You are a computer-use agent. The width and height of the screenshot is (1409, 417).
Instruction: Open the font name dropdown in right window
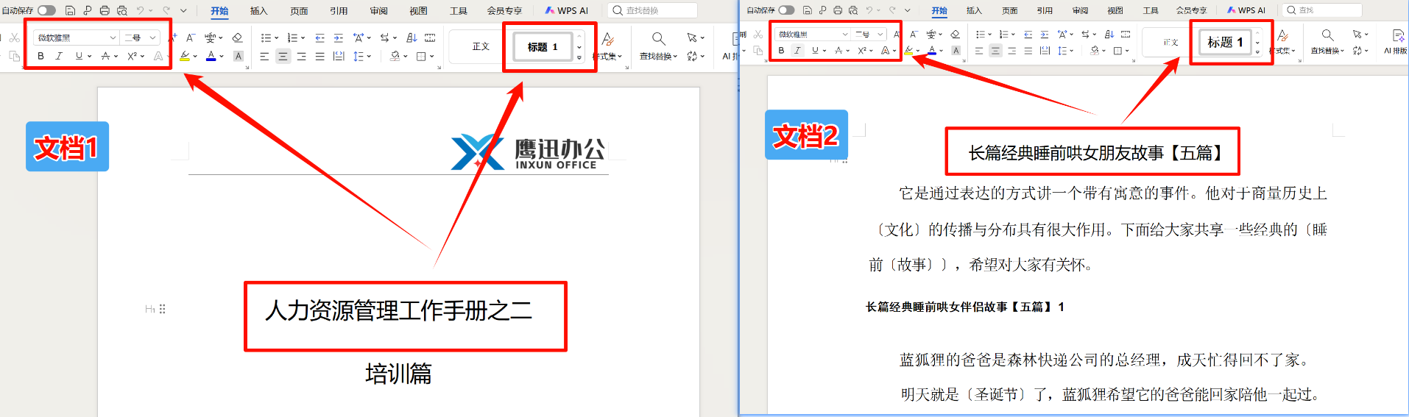845,34
